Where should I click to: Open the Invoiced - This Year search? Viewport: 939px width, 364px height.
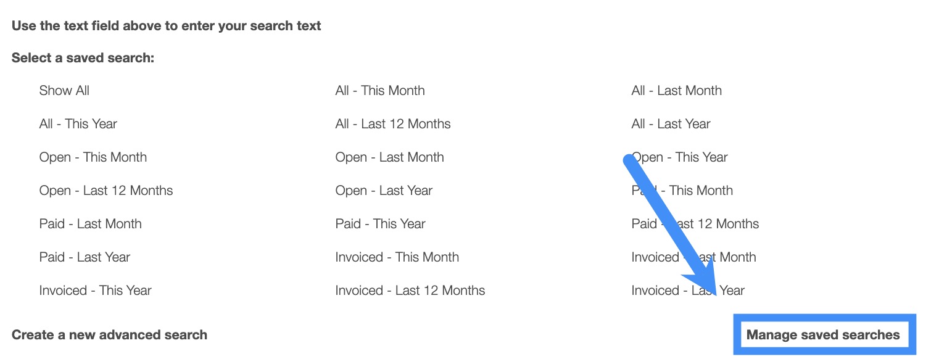[x=95, y=291]
